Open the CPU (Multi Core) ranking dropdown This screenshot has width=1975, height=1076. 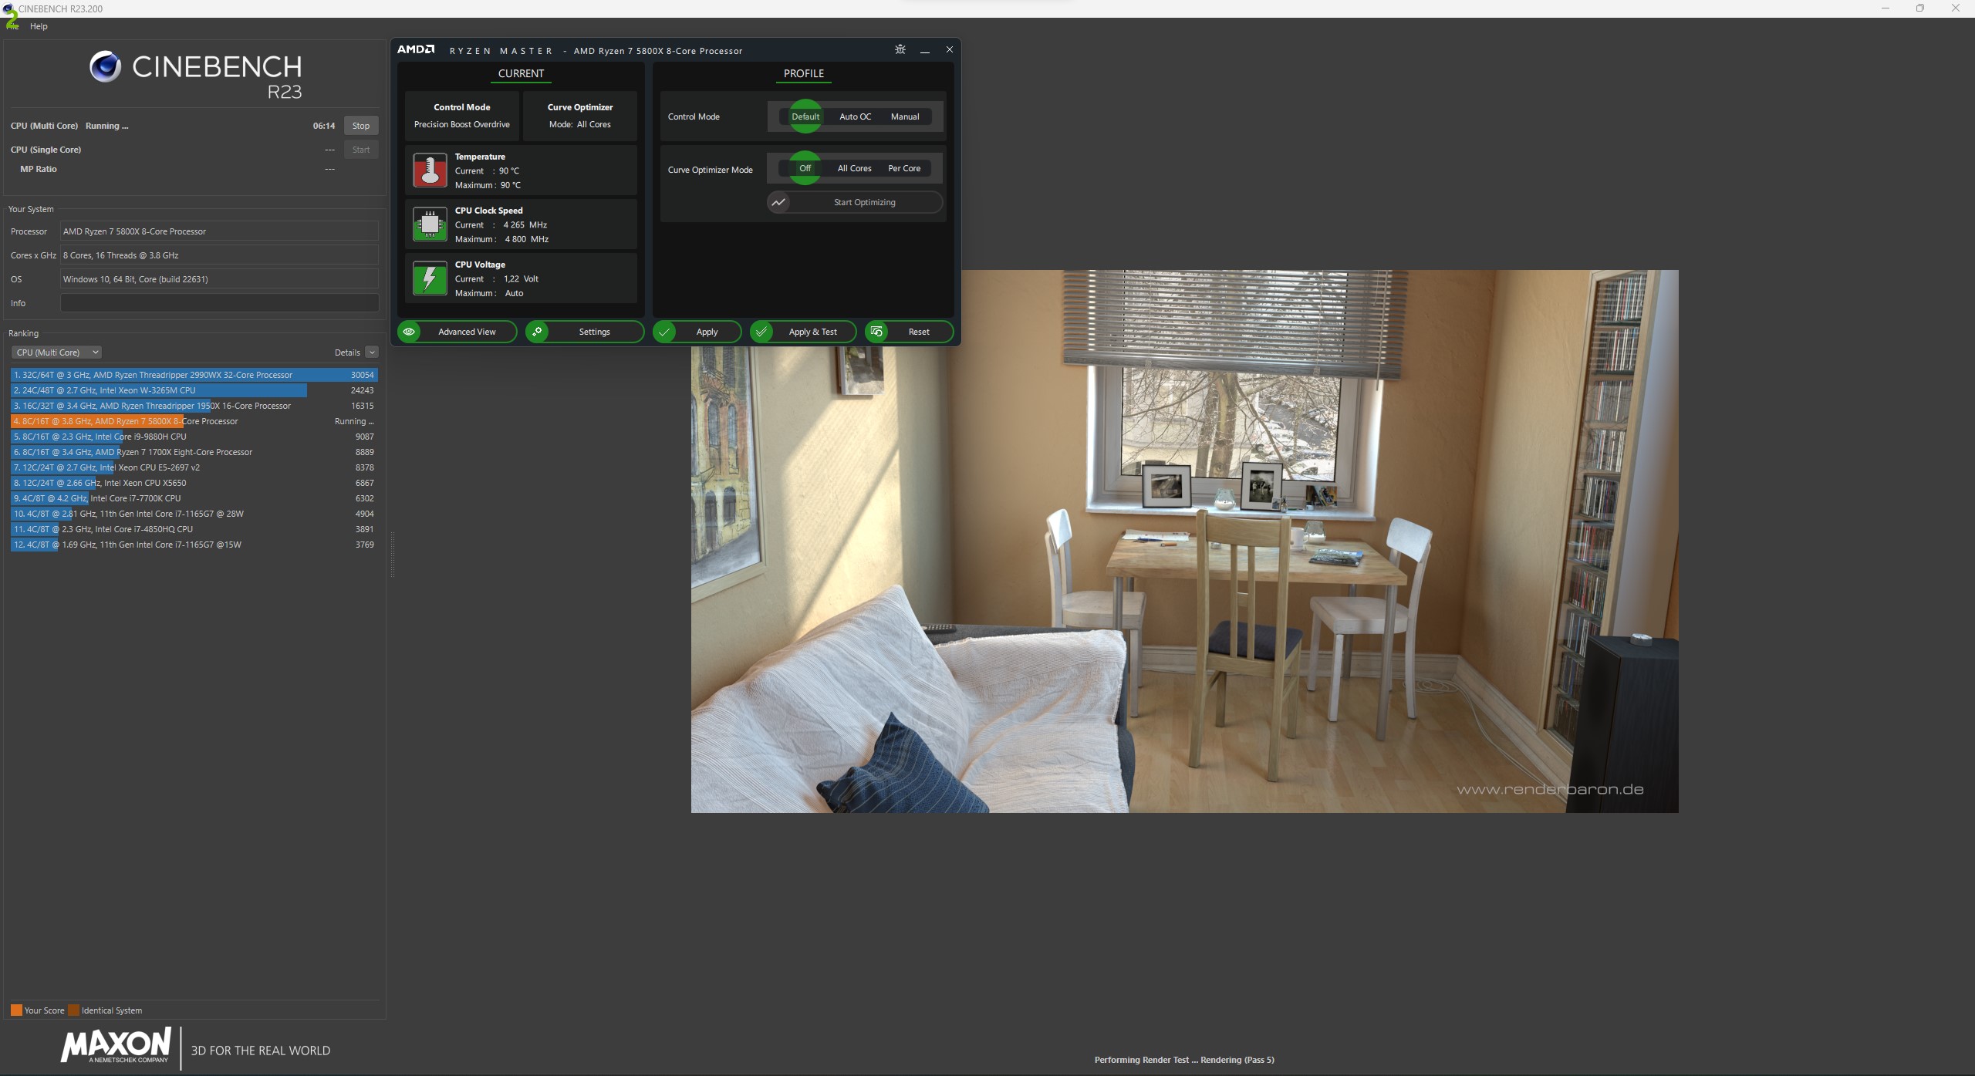56,352
